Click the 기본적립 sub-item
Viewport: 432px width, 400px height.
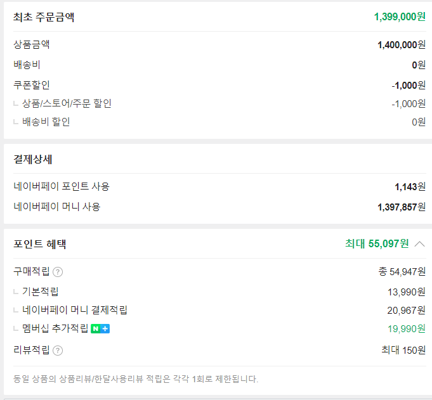tap(40, 291)
